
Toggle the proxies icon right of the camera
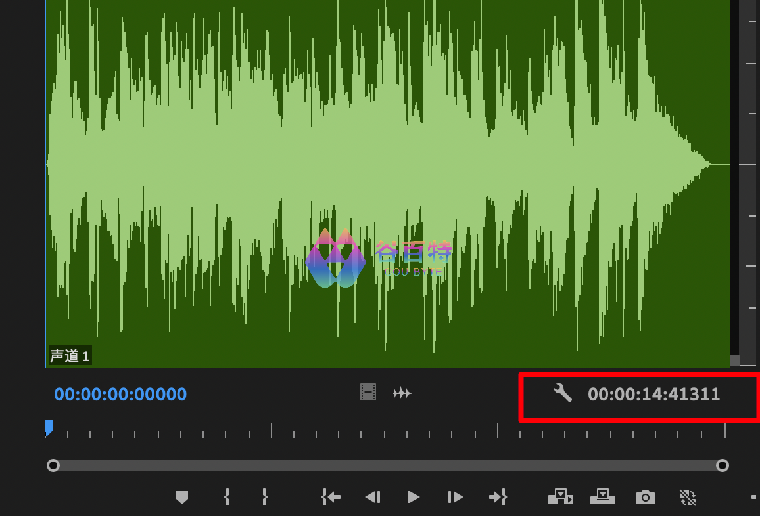(687, 497)
